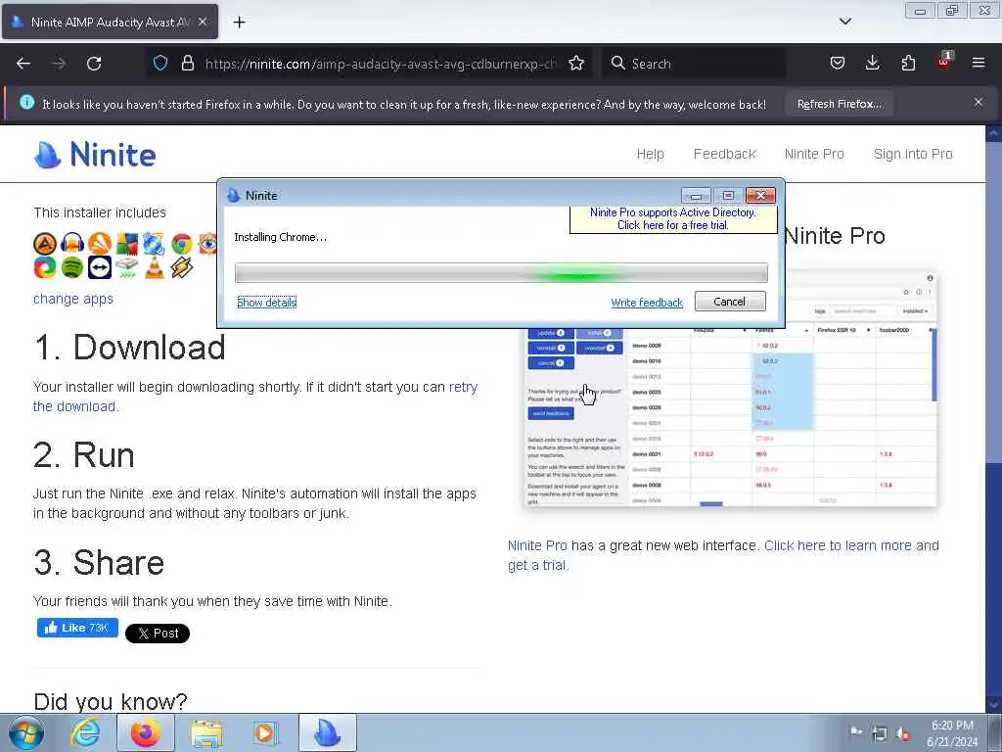Open Internet Explorer from taskbar

click(86, 732)
